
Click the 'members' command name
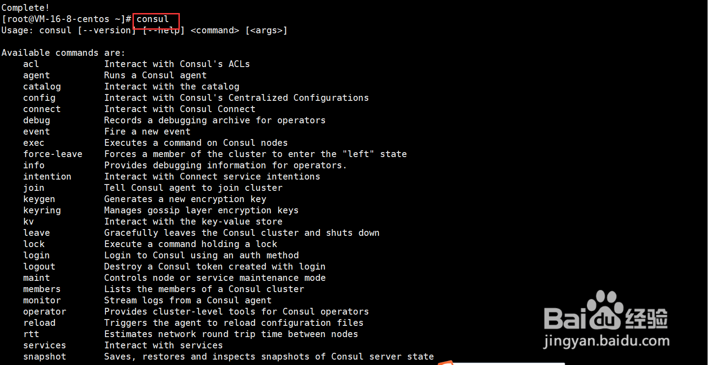coord(42,289)
